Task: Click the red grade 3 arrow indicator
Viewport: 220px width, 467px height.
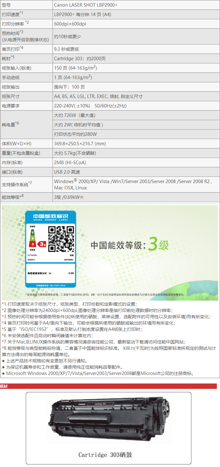Action: click(42, 244)
